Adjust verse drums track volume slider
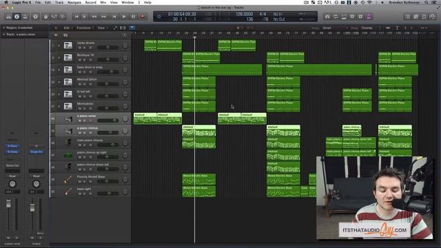This screenshot has height=248, width=441. (107, 48)
